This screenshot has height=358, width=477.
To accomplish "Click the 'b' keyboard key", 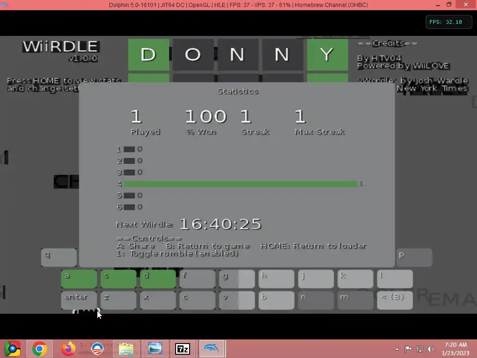I will [x=277, y=300].
